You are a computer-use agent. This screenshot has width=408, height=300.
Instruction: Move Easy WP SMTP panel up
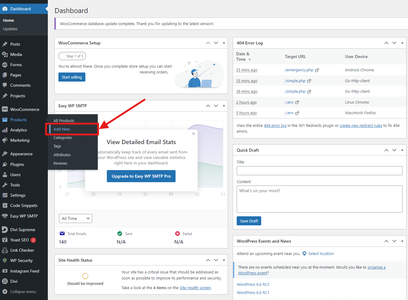click(208, 106)
